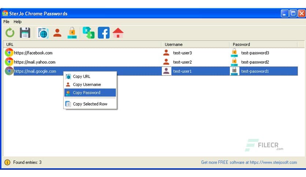Choose Copy Password from context menu
This screenshot has width=306, height=177.
(x=90, y=93)
